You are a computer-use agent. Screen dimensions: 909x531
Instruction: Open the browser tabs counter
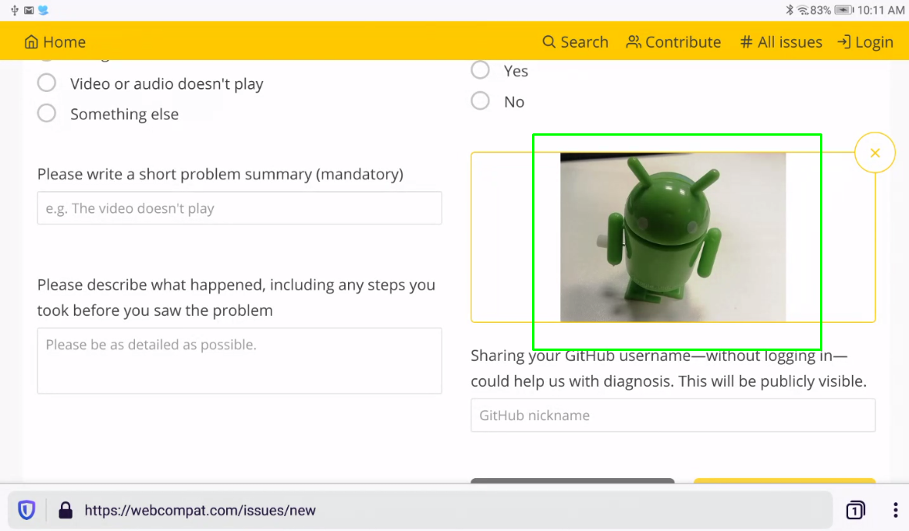[855, 510]
